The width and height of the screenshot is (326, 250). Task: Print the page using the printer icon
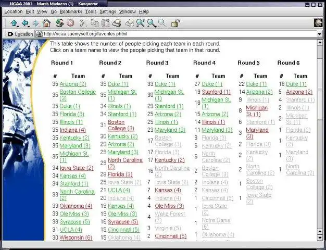tap(117, 23)
